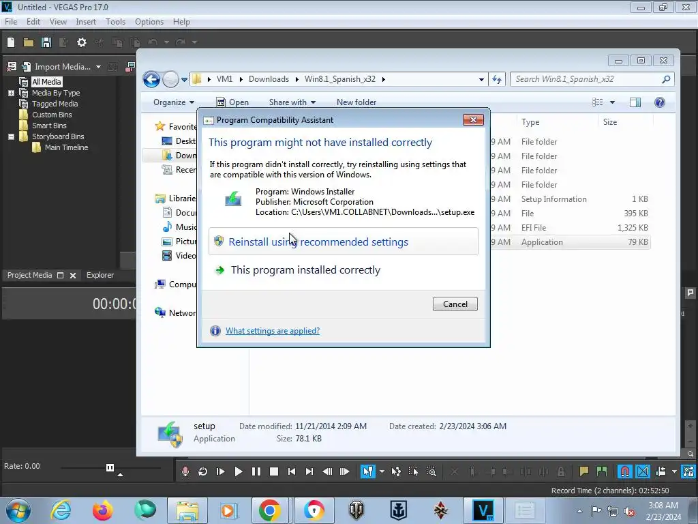The width and height of the screenshot is (698, 524).
Task: Toggle Lock Envelopes to Events
Action: (x=688, y=471)
